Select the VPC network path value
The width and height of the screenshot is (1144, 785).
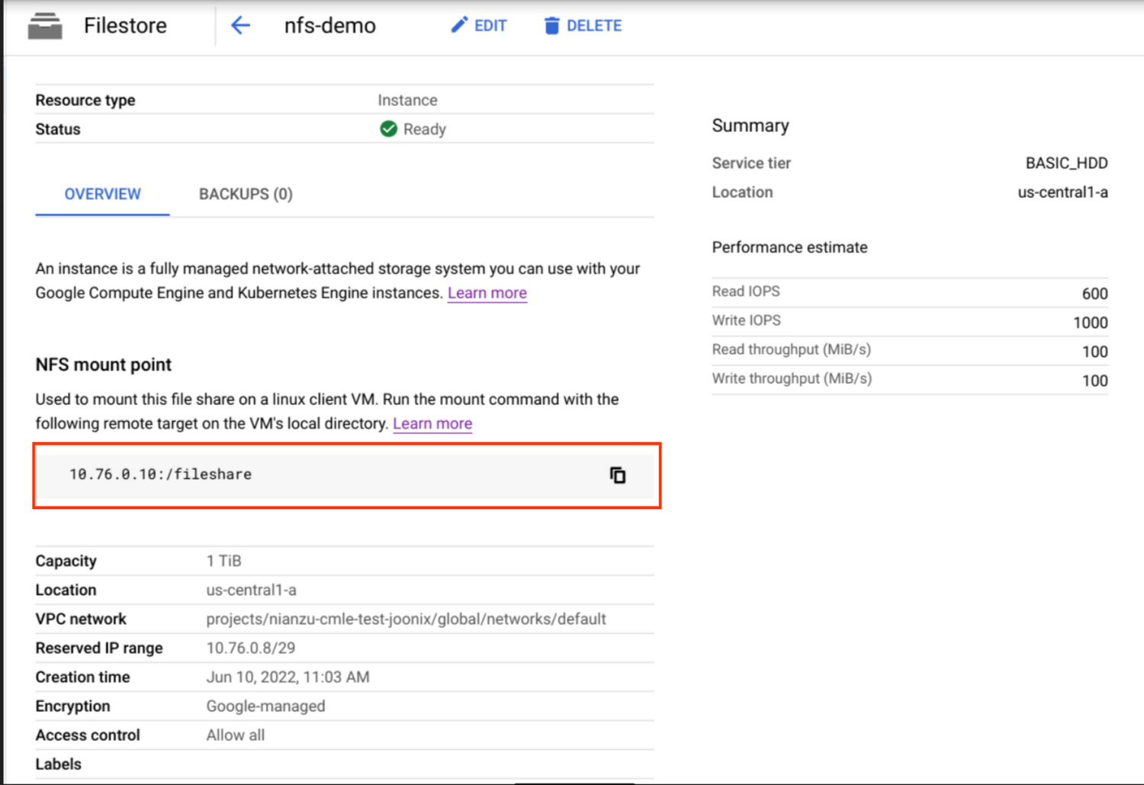(x=406, y=619)
